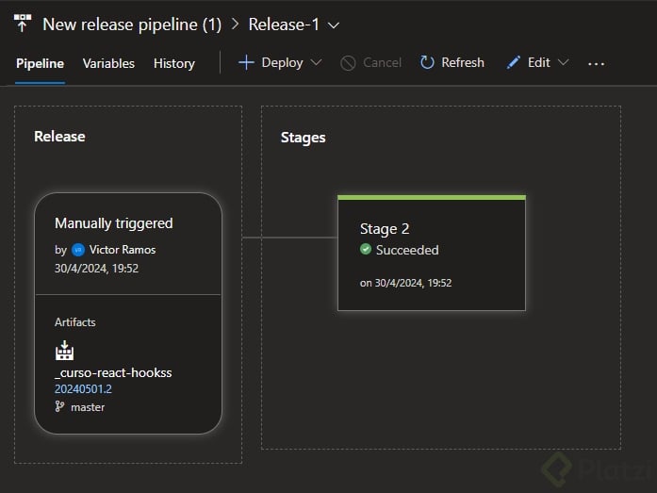Click the green Succeeded checkmark icon
The height and width of the screenshot is (493, 657).
point(366,250)
